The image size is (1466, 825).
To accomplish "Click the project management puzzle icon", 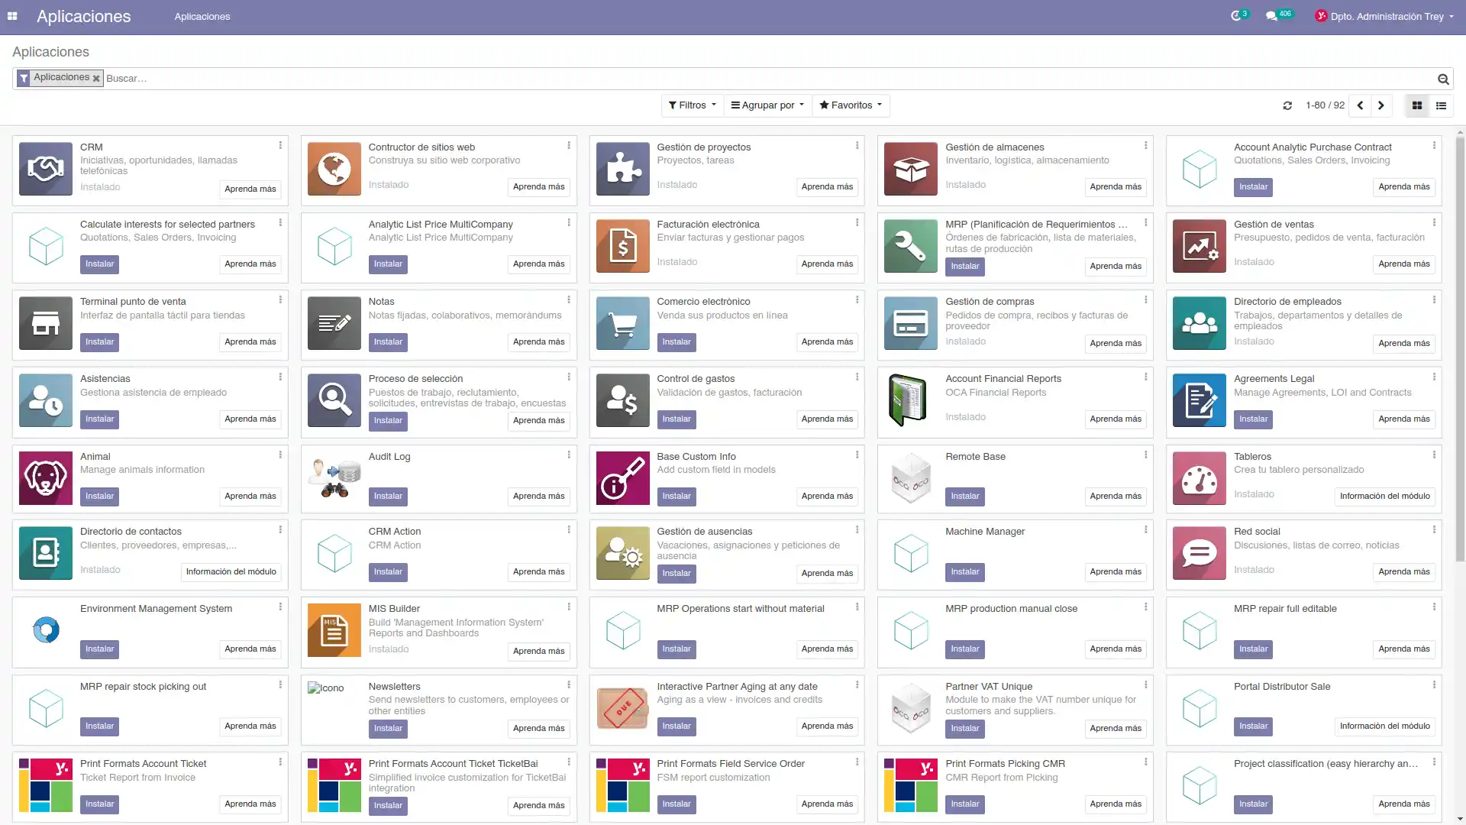I will 623,169.
